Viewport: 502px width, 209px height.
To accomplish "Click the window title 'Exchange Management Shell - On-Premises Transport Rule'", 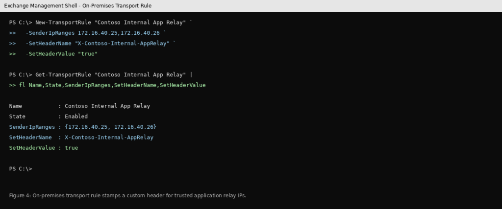I will (78, 6).
